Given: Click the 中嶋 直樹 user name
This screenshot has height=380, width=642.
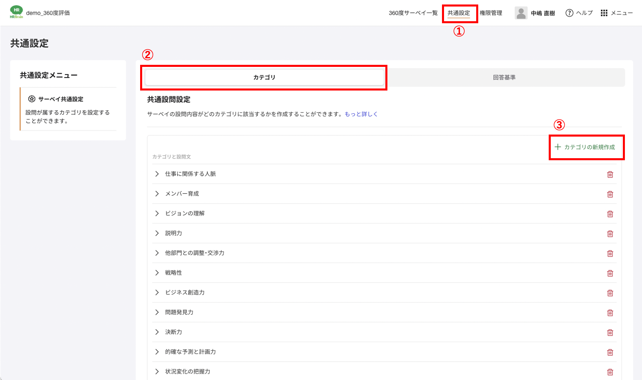Looking at the screenshot, I should 543,13.
